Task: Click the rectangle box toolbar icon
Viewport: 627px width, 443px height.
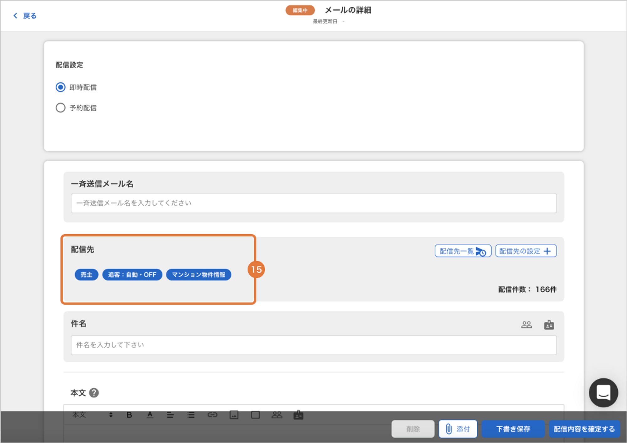Action: click(256, 415)
